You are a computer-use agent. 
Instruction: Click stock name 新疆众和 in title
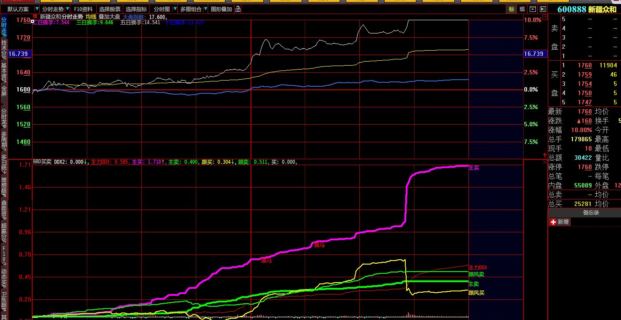(x=602, y=9)
